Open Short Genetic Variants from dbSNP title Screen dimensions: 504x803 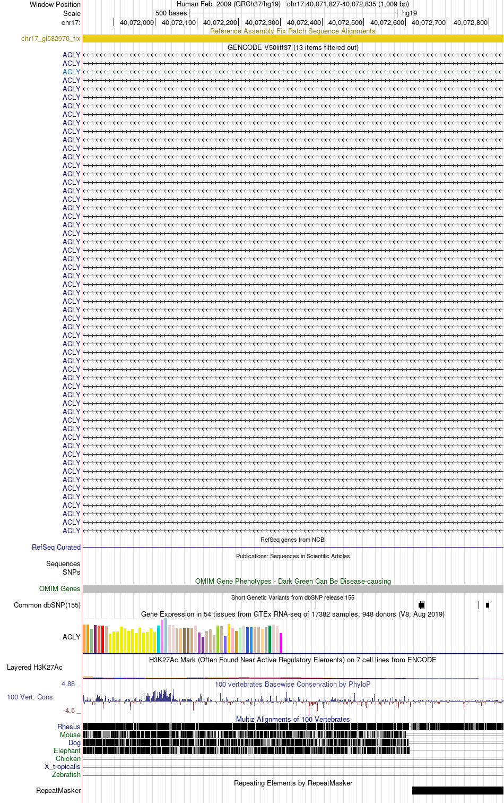[x=293, y=597]
